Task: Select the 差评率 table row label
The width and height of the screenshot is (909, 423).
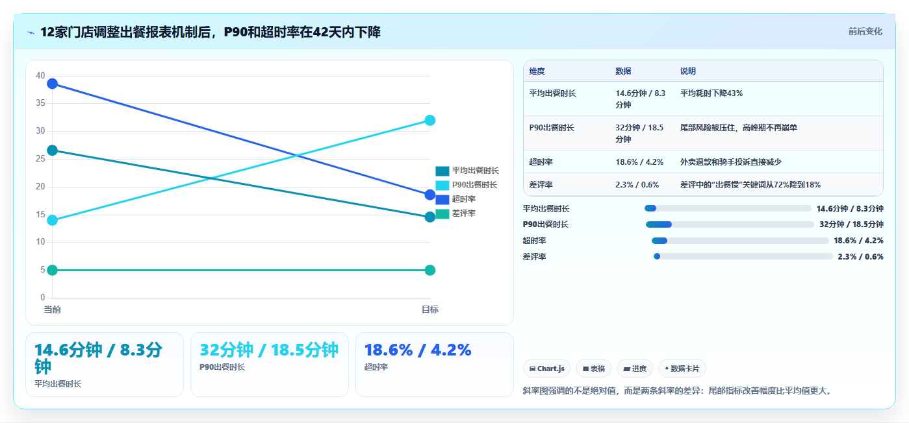Action: pyautogui.click(x=541, y=185)
